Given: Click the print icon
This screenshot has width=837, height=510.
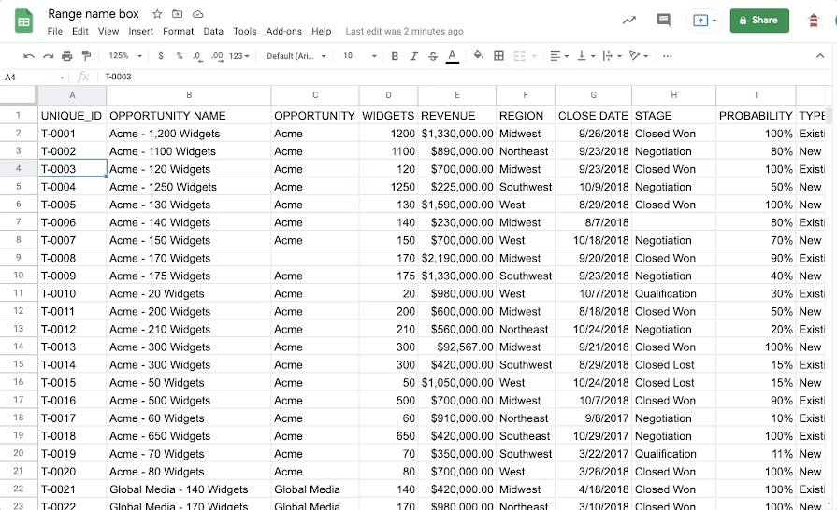Looking at the screenshot, I should 66,56.
